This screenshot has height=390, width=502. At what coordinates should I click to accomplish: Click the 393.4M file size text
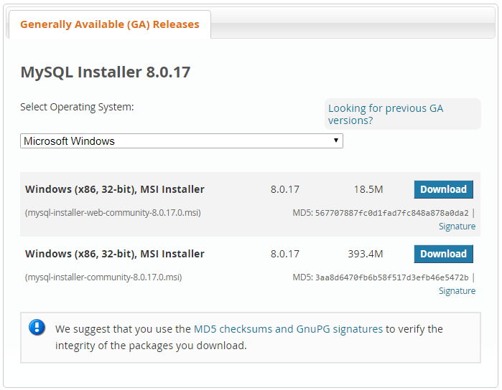pyautogui.click(x=366, y=255)
